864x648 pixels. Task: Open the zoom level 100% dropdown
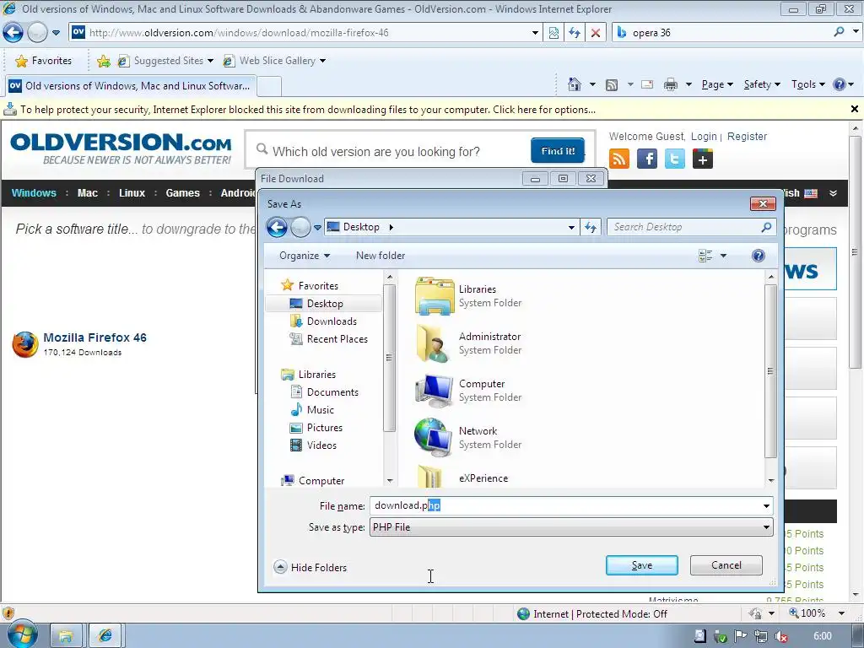[841, 613]
